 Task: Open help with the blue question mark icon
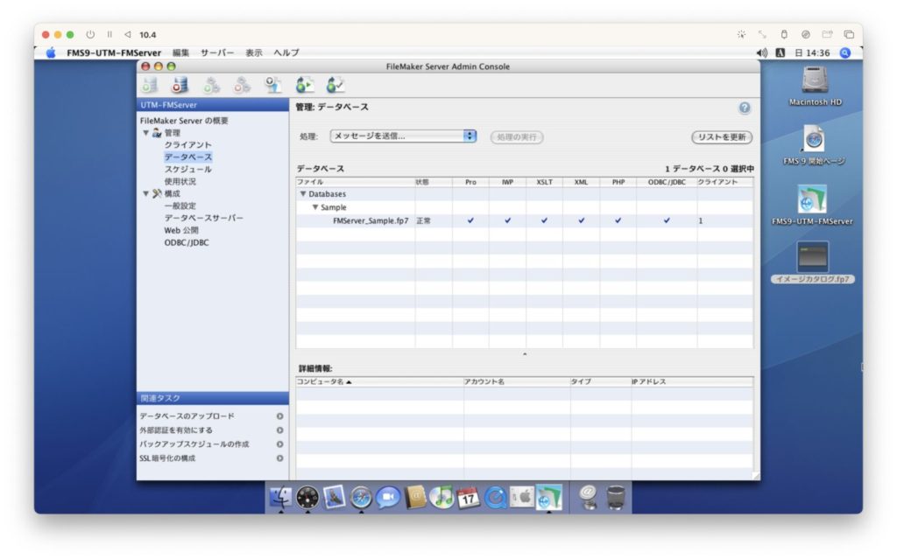coord(745,108)
